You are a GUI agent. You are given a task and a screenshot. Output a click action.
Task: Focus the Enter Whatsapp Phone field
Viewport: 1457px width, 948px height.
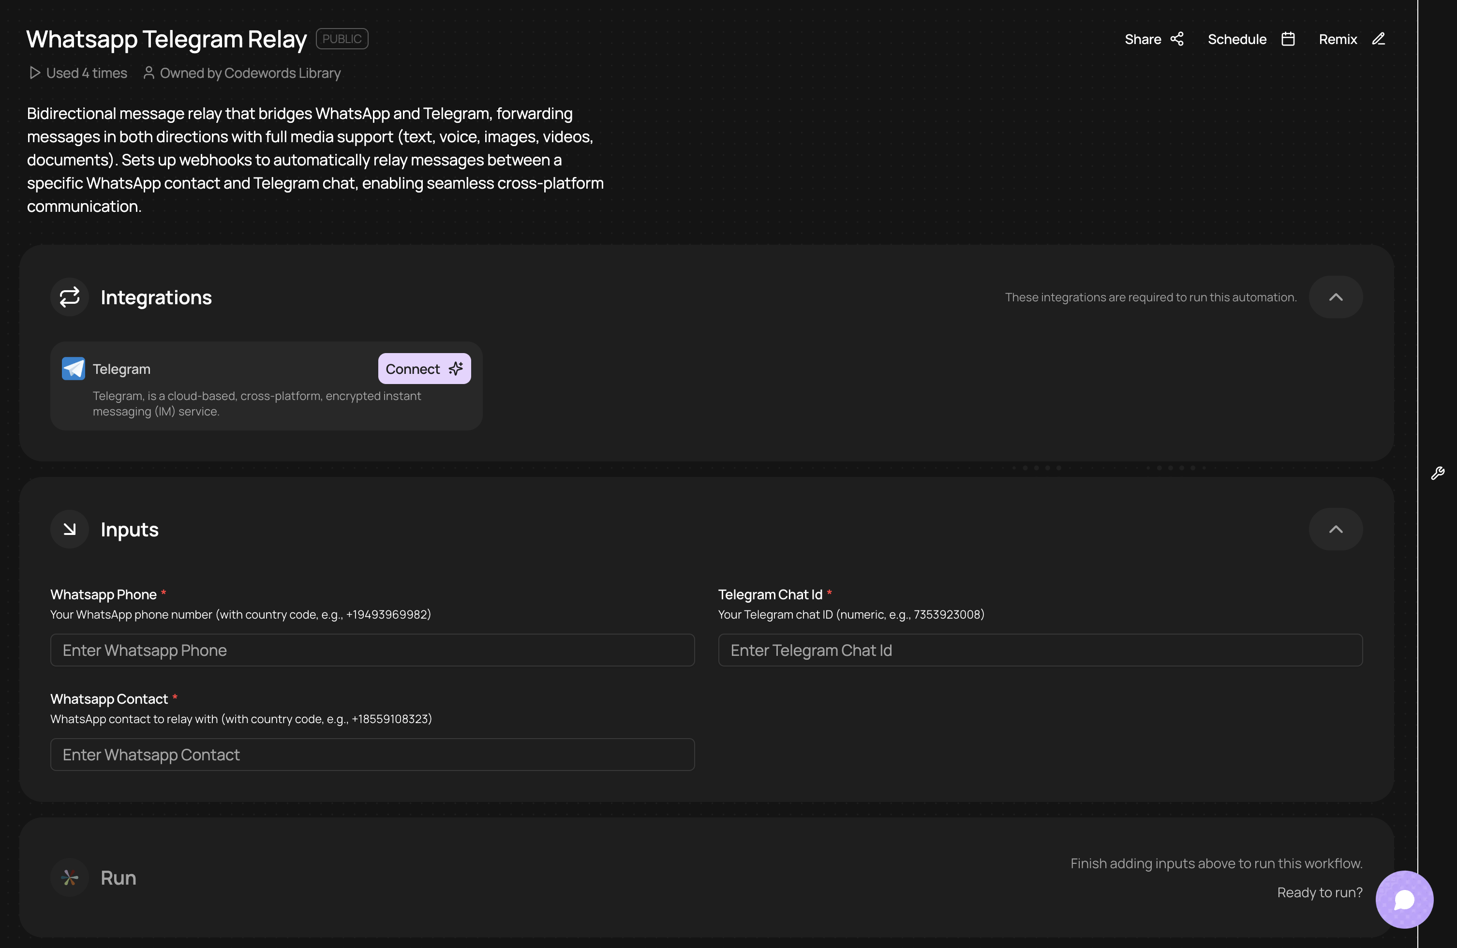[372, 650]
